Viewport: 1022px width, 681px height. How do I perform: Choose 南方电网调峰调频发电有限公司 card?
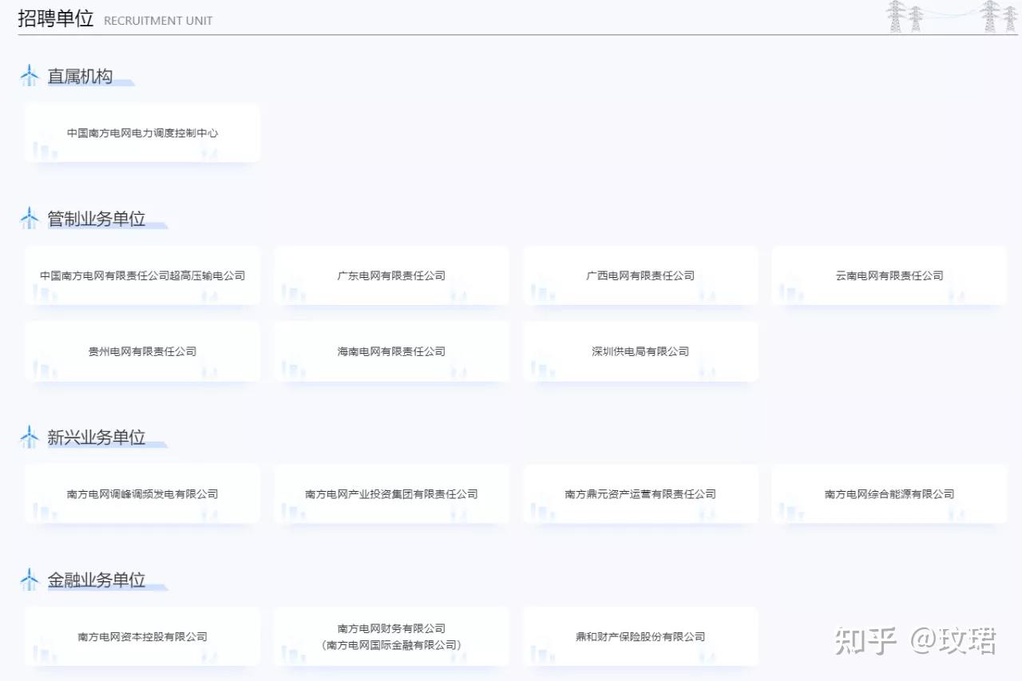pyautogui.click(x=142, y=494)
